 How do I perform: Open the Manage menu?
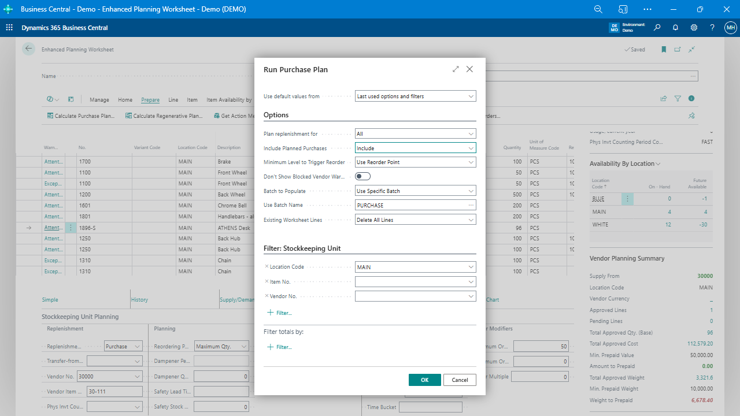pos(99,99)
